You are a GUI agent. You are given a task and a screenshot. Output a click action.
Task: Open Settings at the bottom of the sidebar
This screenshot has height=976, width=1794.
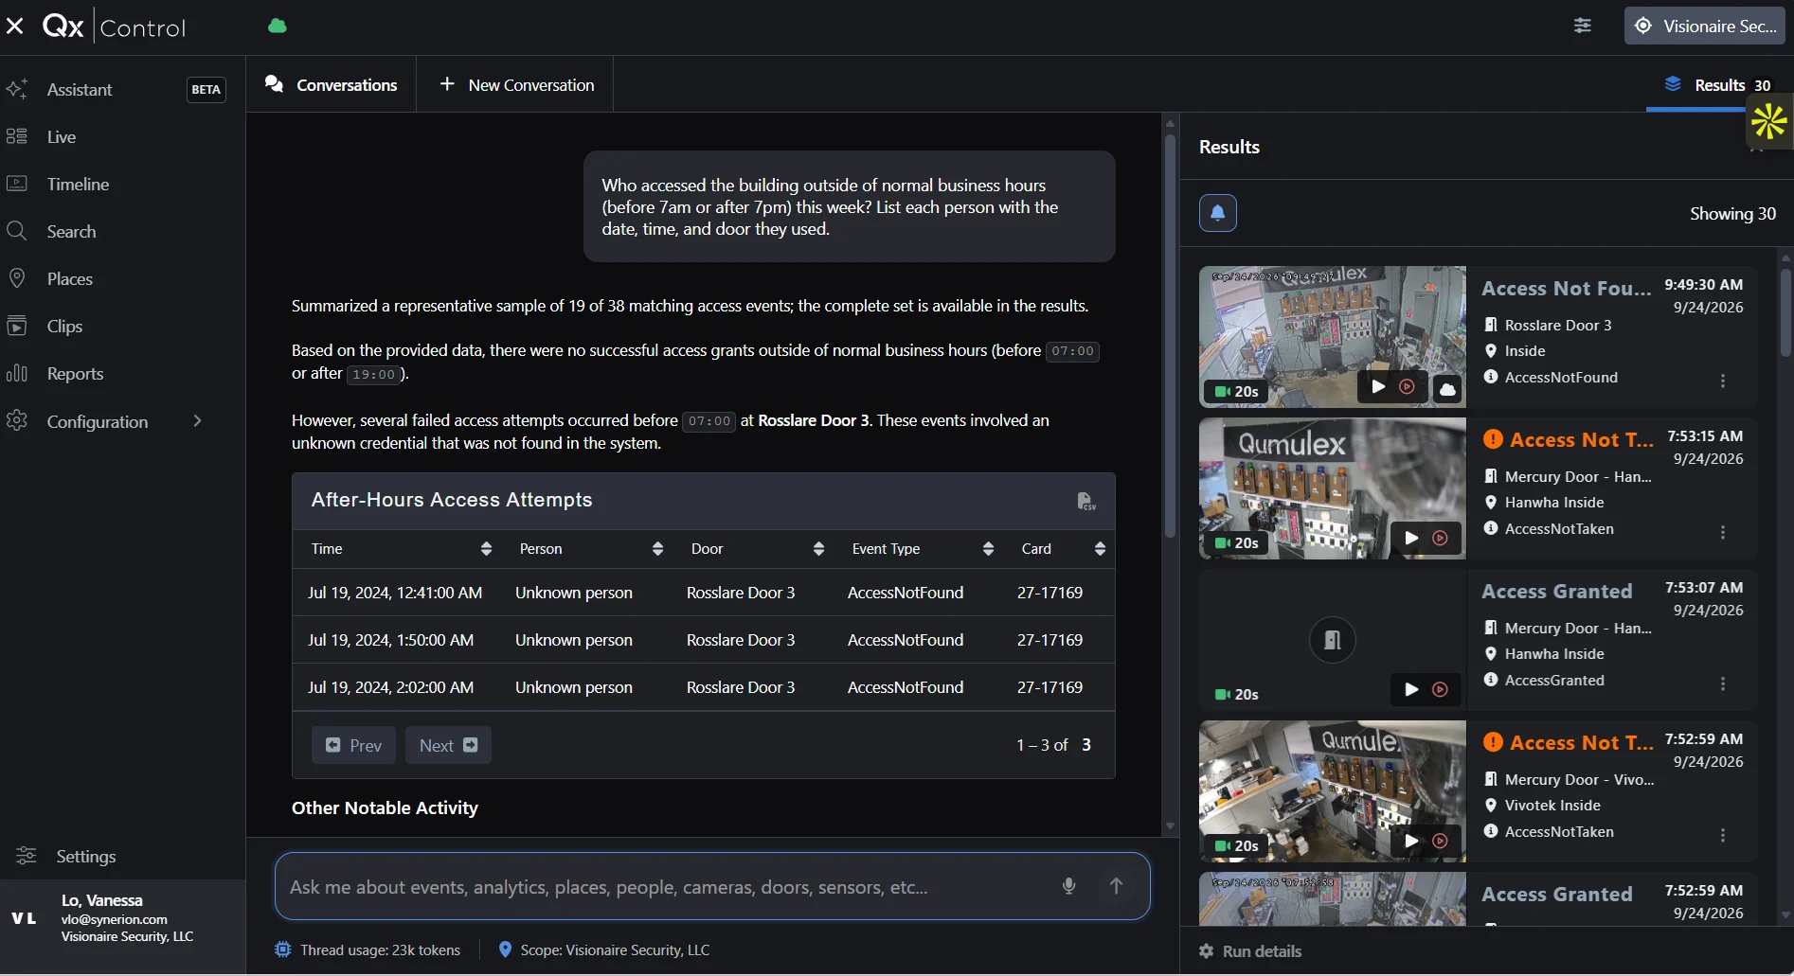coord(85,856)
